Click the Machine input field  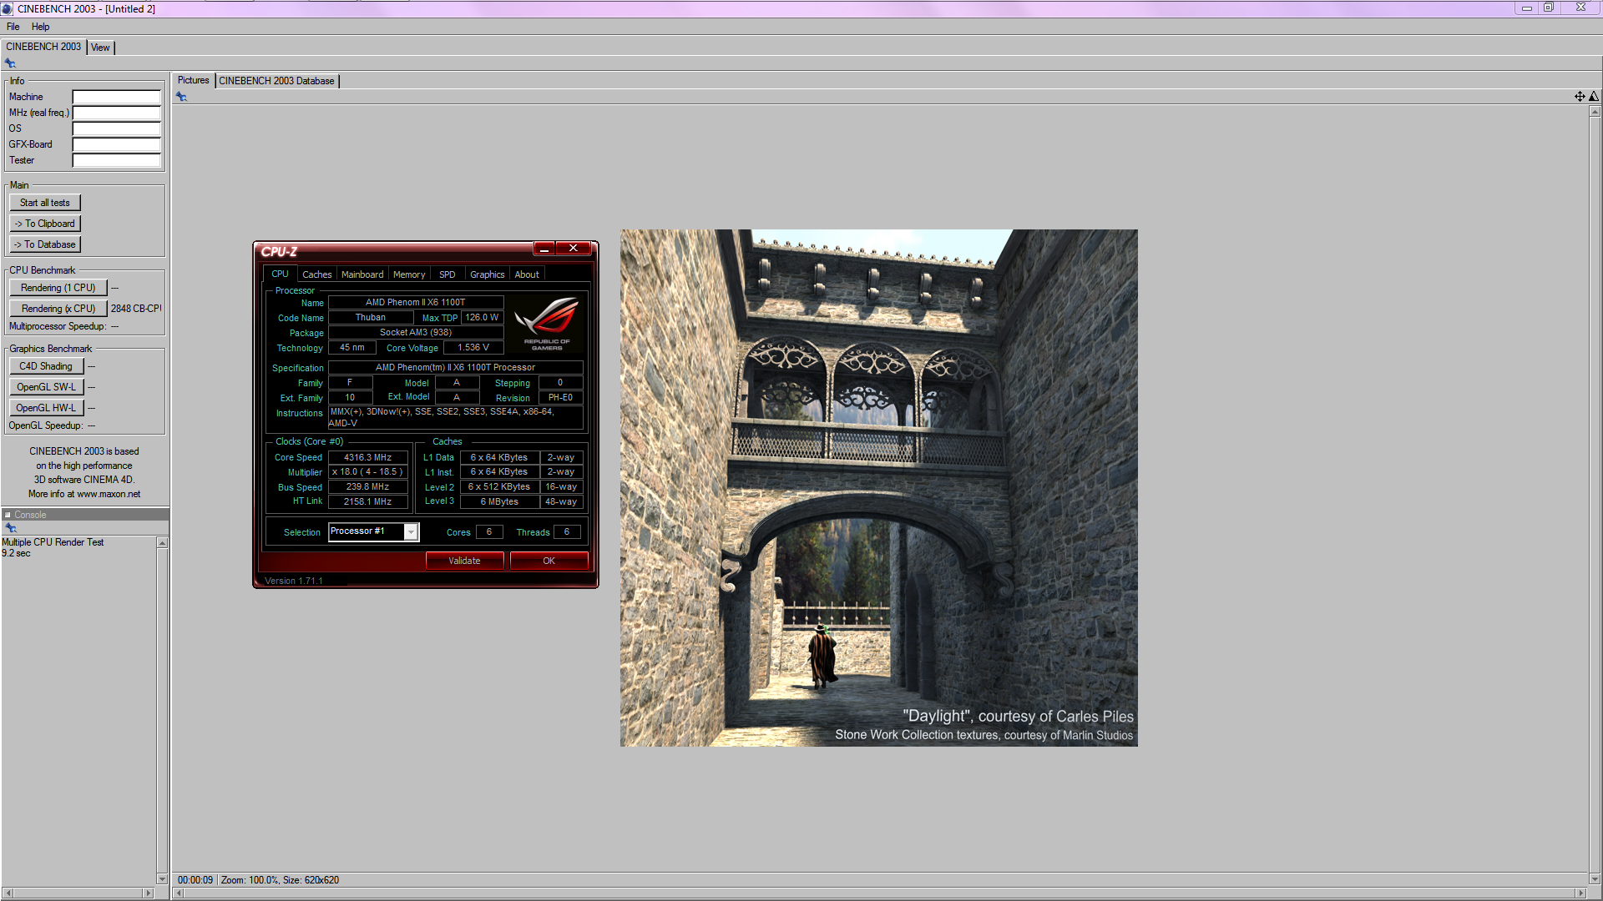[117, 97]
